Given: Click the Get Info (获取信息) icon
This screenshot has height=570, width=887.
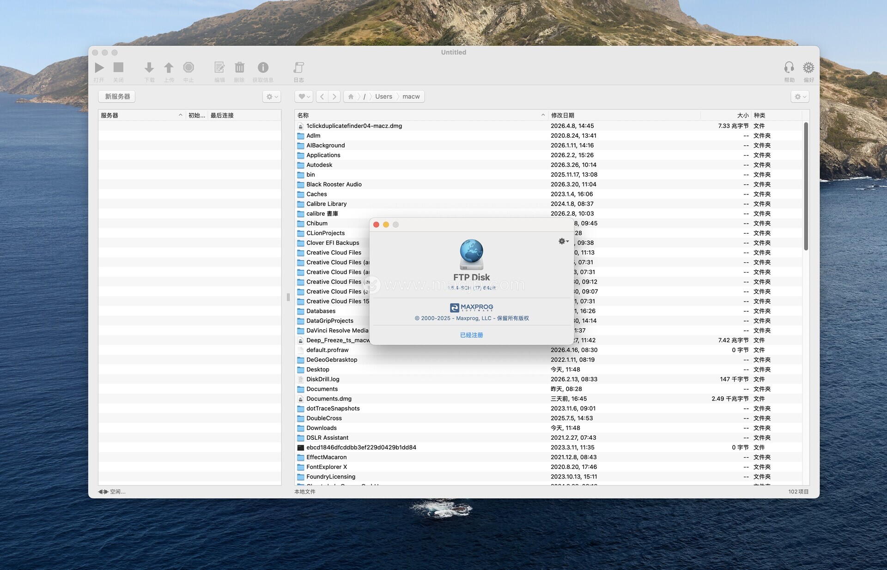Looking at the screenshot, I should (x=263, y=68).
